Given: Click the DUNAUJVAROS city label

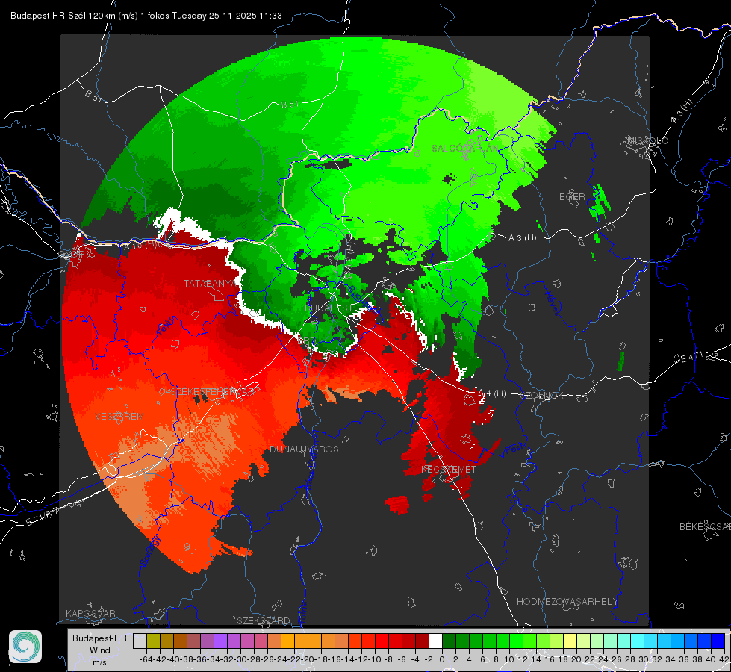Looking at the screenshot, I should click(x=305, y=449).
